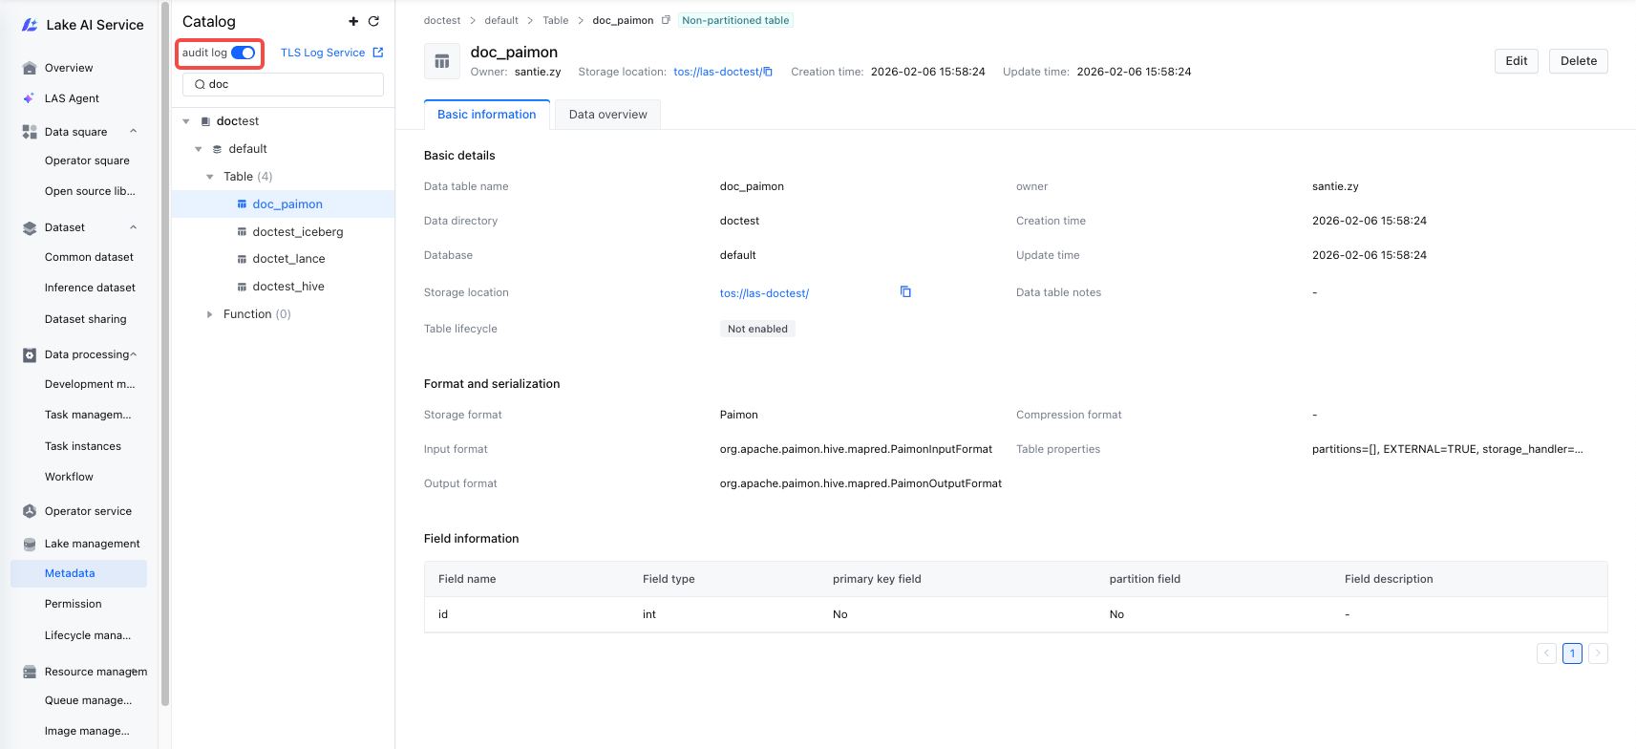
Task: Click the Resource management icon
Action: [x=30, y=672]
